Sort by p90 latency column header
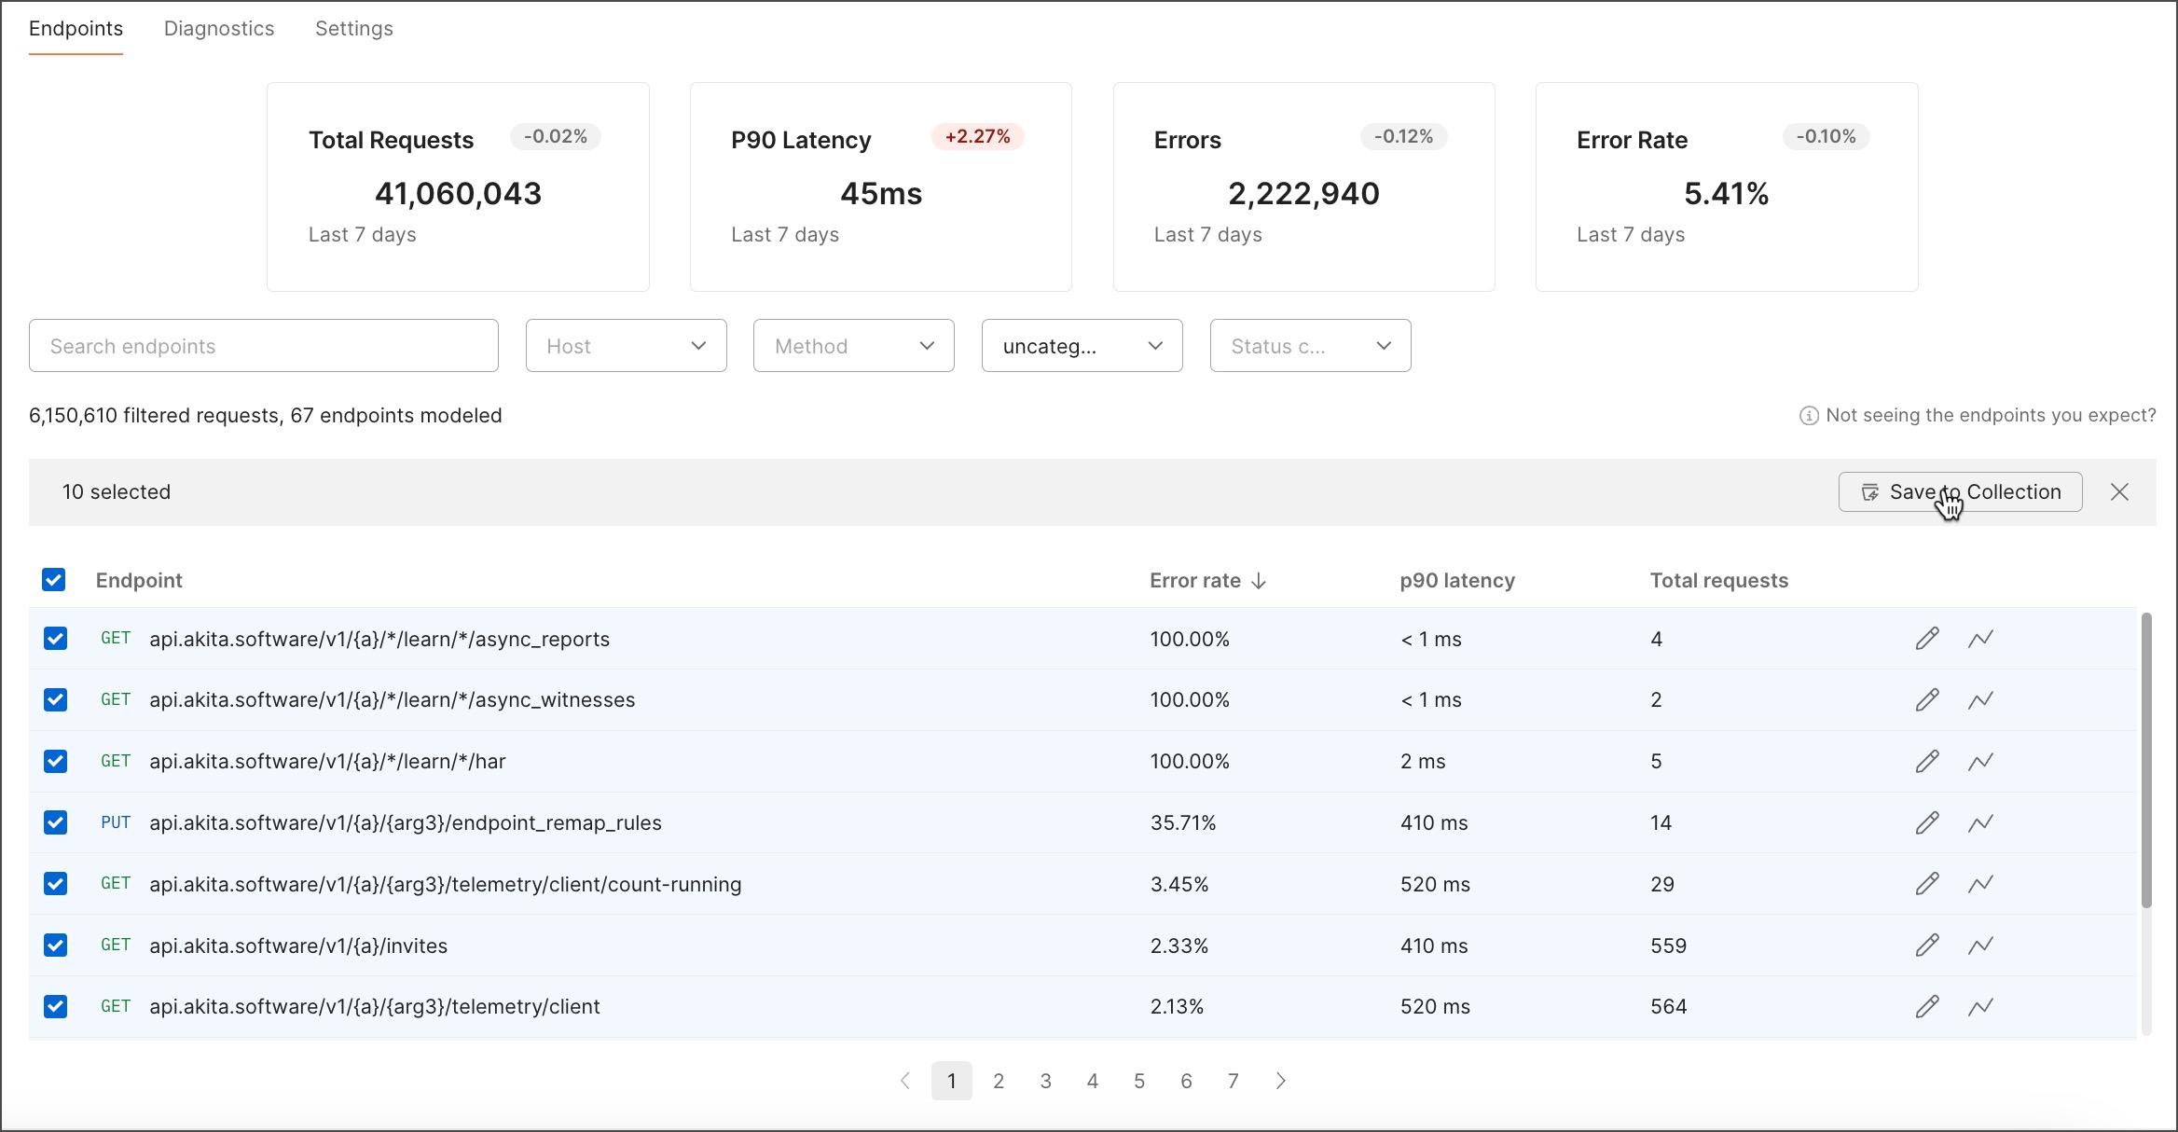The height and width of the screenshot is (1132, 2178). point(1457,581)
